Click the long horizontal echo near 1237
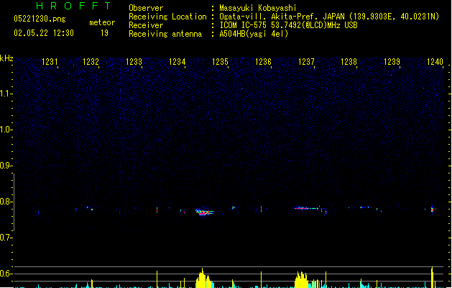Screen dimensions: 452x288 pos(306,208)
